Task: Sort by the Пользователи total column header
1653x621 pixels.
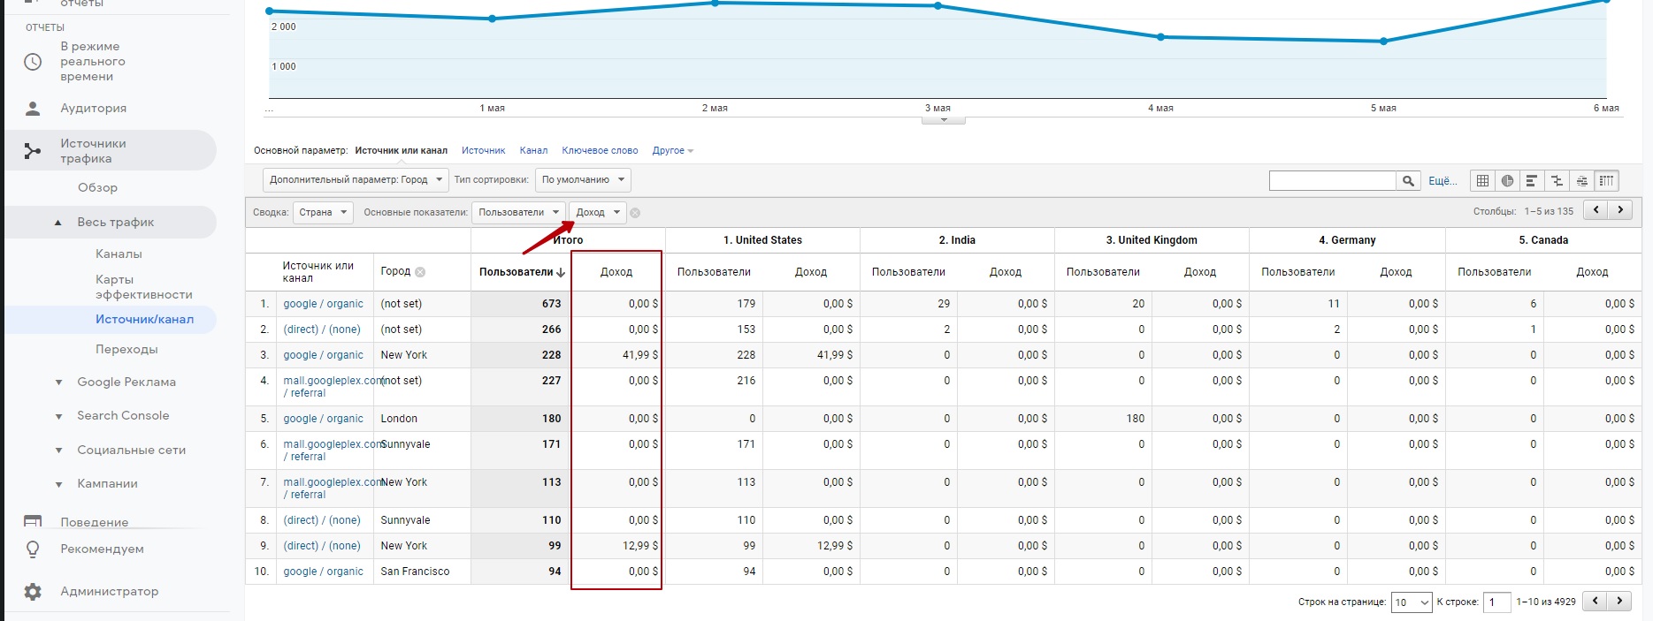Action: click(x=522, y=272)
